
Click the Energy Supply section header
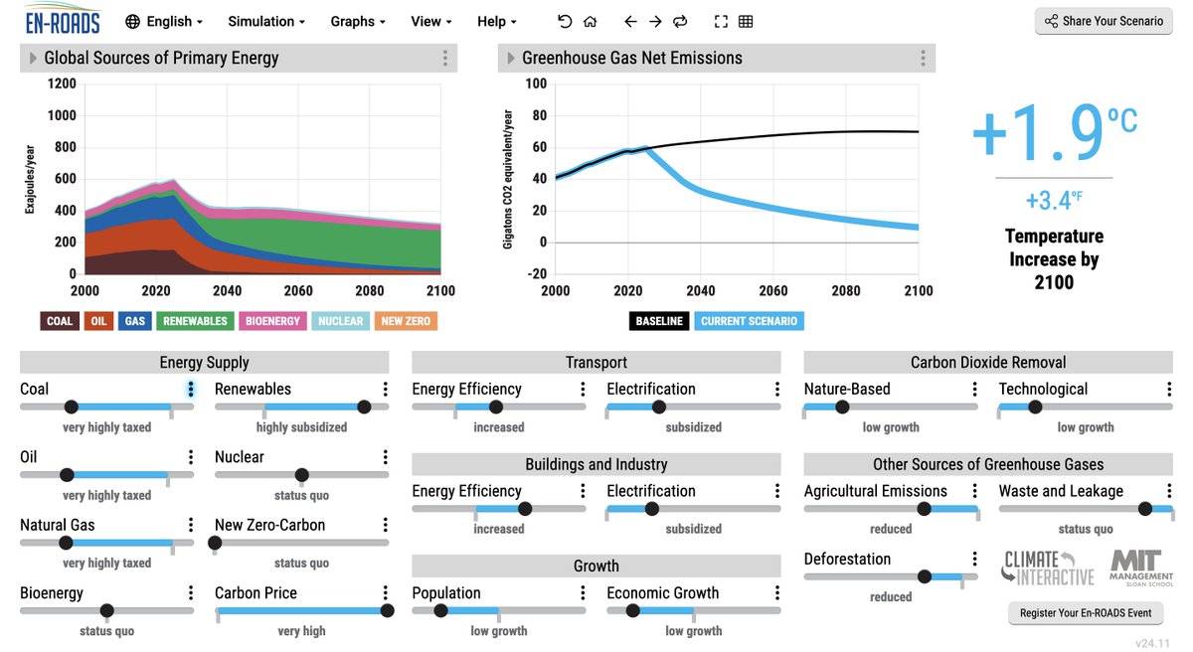[205, 362]
